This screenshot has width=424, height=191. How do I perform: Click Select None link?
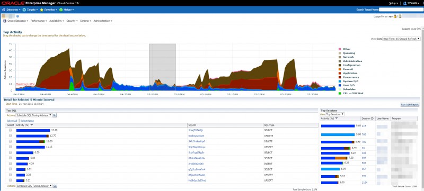tap(28, 121)
